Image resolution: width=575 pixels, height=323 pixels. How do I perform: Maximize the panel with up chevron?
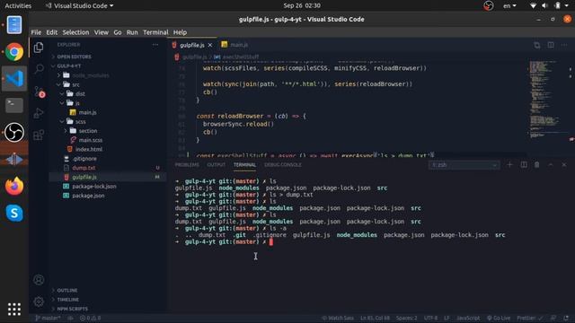551,165
